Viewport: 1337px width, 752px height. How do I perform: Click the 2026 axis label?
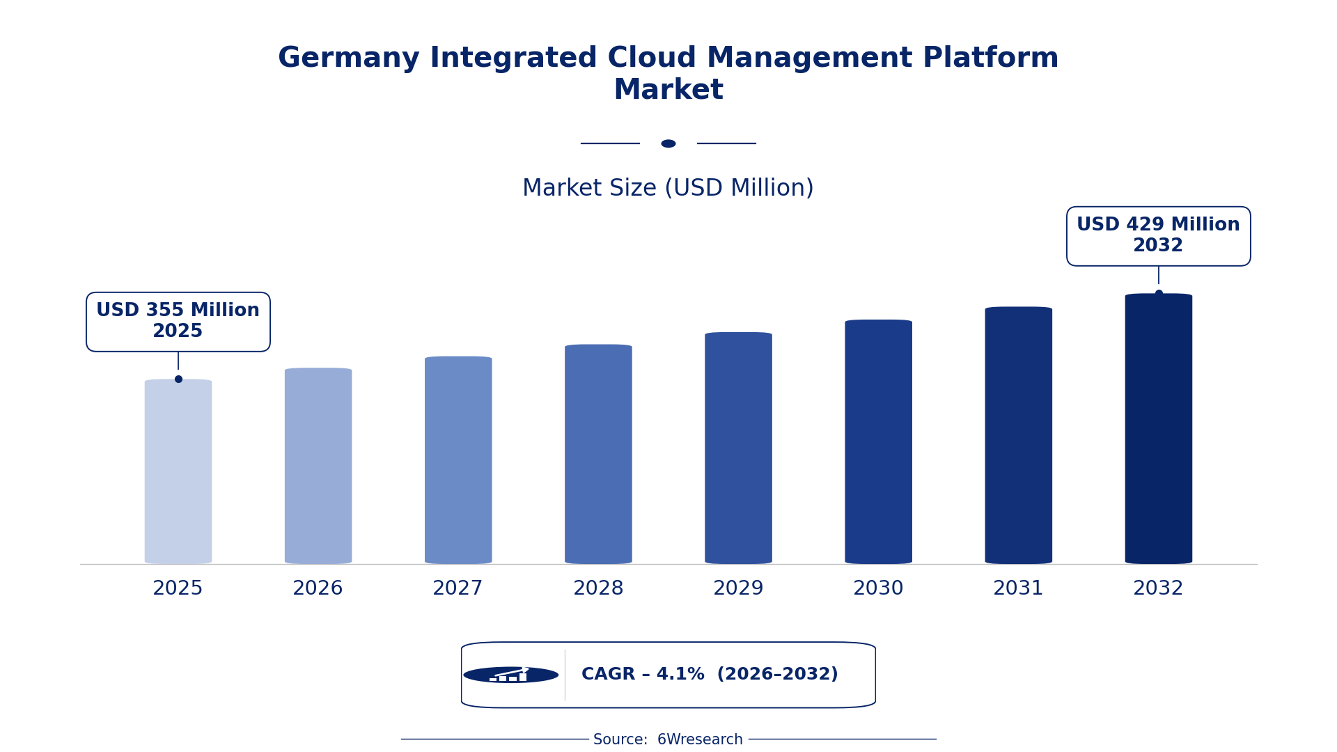point(318,588)
